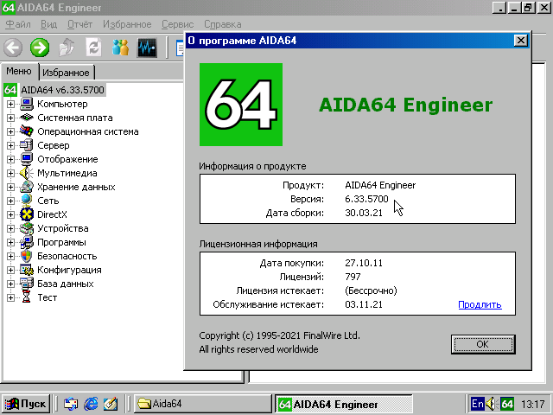Viewport: 553px width, 415px height.
Task: Open the Пуск start menu
Action: 26,404
